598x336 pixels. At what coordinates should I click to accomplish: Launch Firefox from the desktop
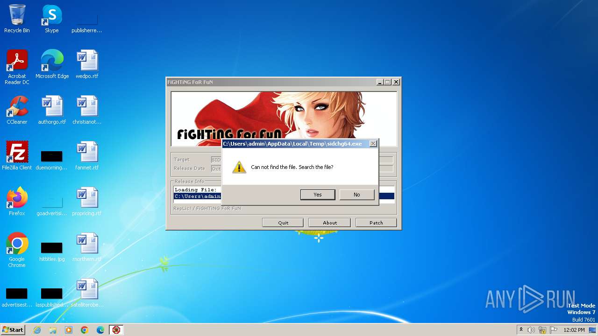click(x=17, y=202)
